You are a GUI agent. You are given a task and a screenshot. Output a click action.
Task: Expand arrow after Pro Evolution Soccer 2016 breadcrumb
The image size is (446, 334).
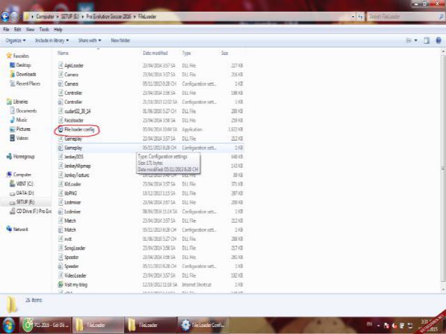coord(134,17)
